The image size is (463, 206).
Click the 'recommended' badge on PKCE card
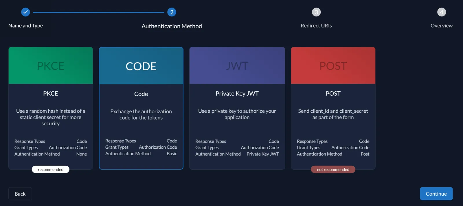[x=51, y=169]
